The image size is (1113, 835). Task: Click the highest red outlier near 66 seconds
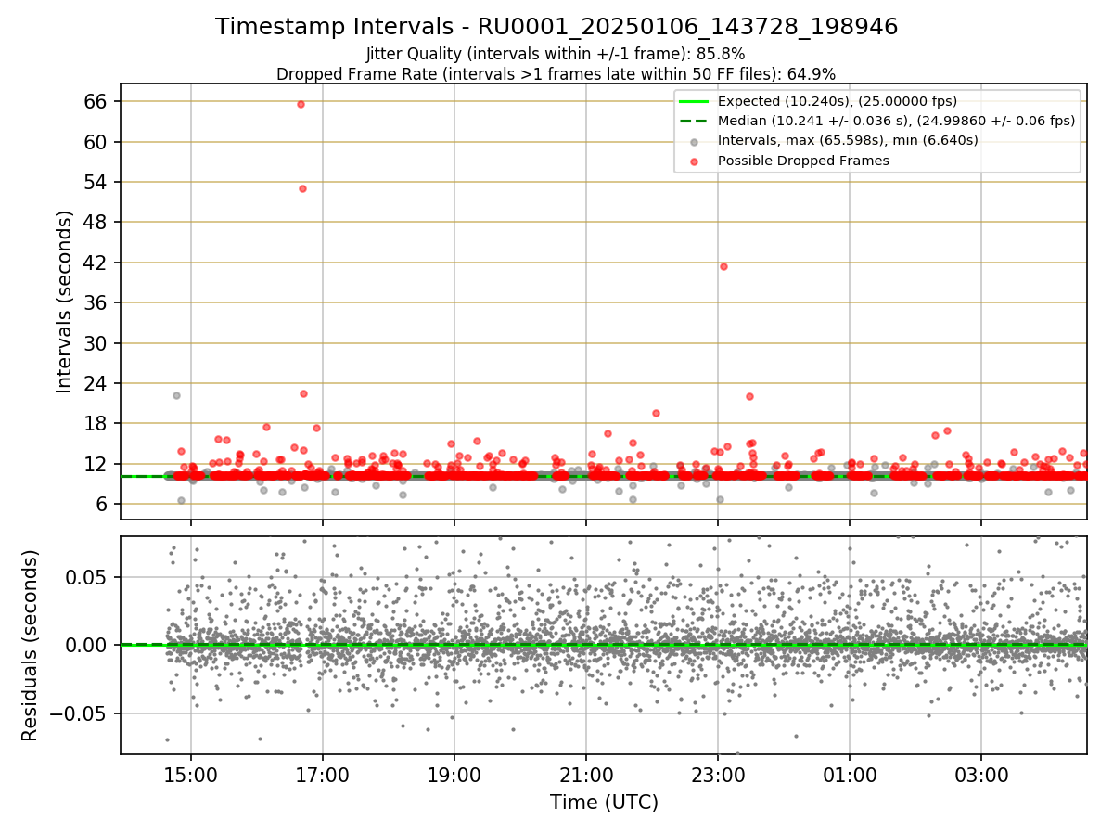pos(301,104)
